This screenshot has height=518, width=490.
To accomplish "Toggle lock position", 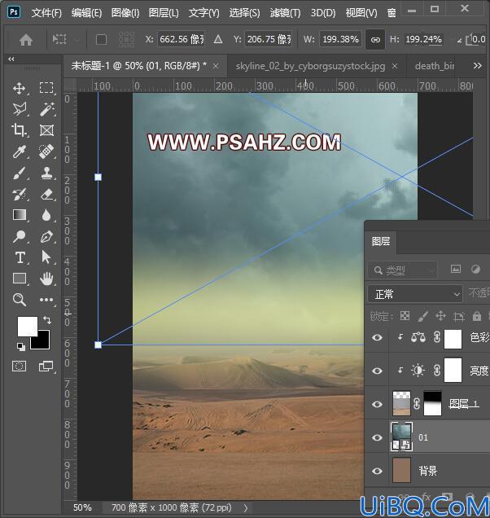I will click(441, 316).
